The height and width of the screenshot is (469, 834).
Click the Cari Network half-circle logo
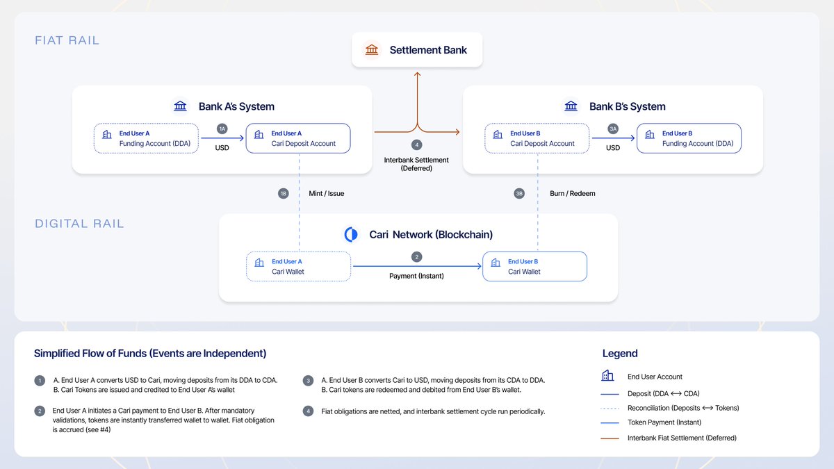(351, 235)
